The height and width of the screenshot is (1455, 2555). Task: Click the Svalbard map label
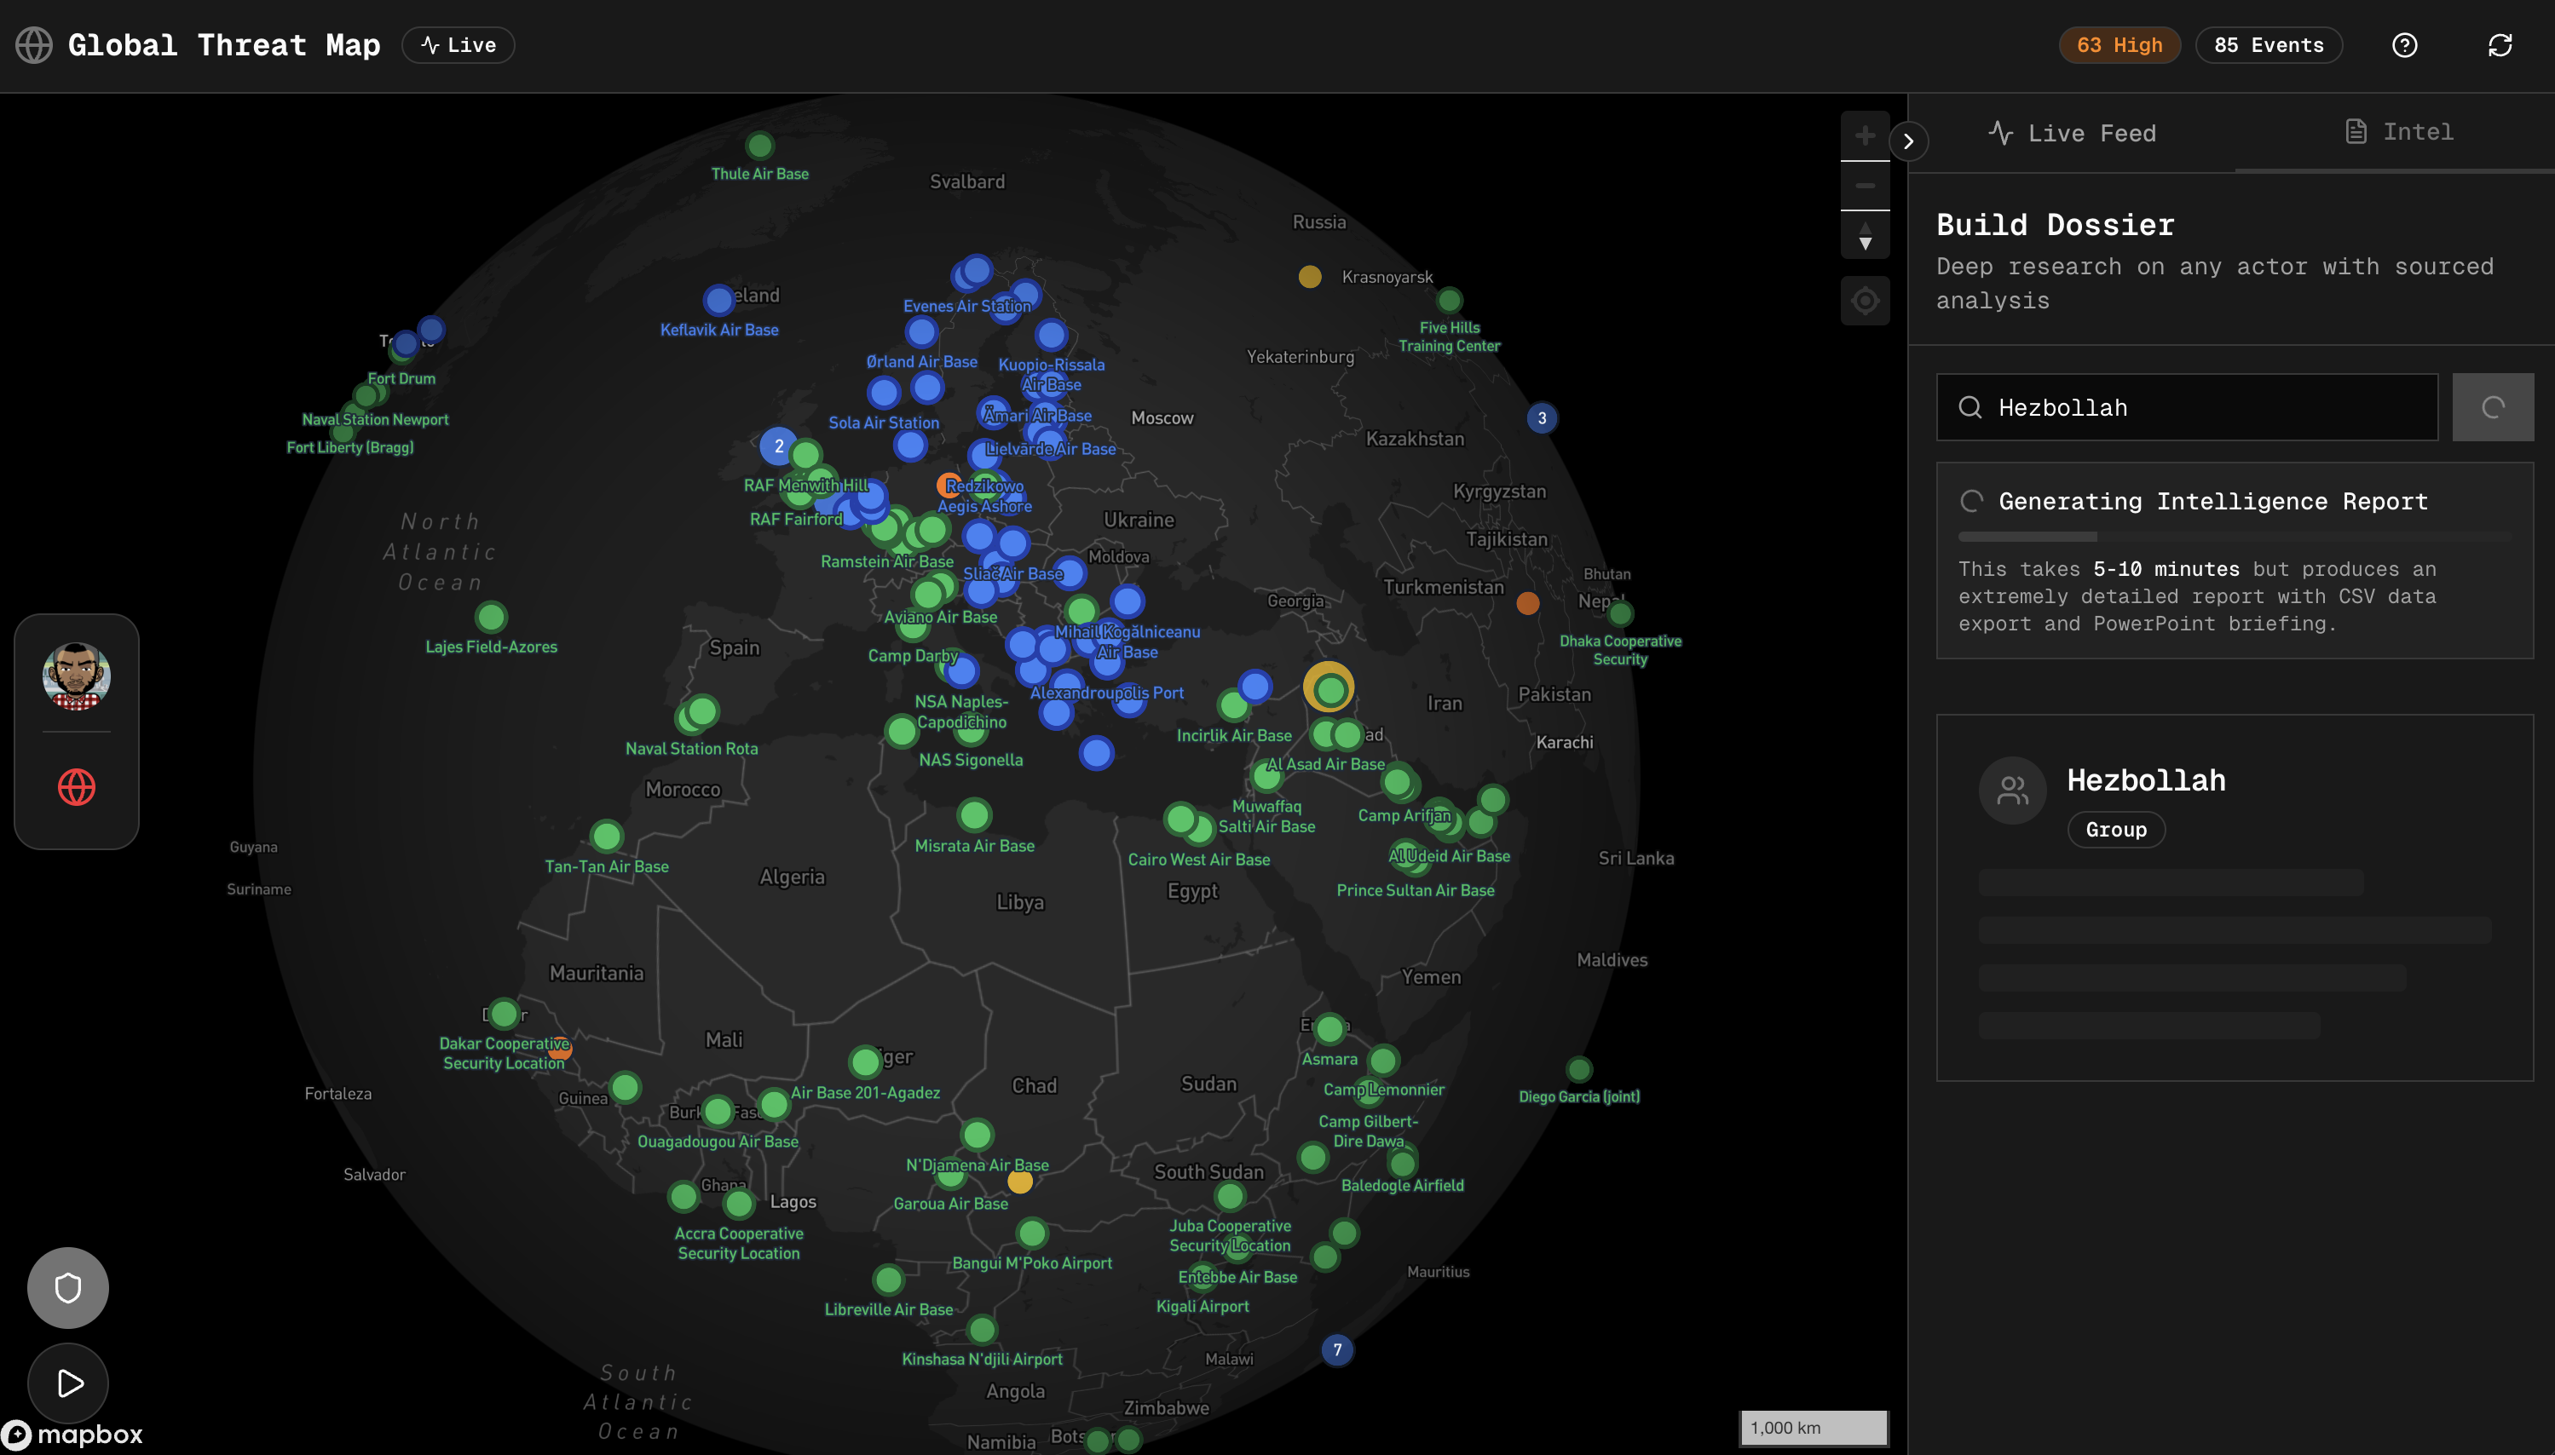click(966, 182)
